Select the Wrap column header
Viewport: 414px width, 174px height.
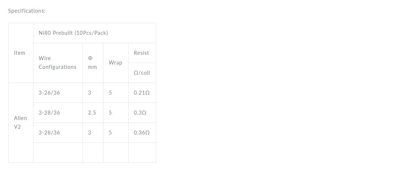[115, 63]
